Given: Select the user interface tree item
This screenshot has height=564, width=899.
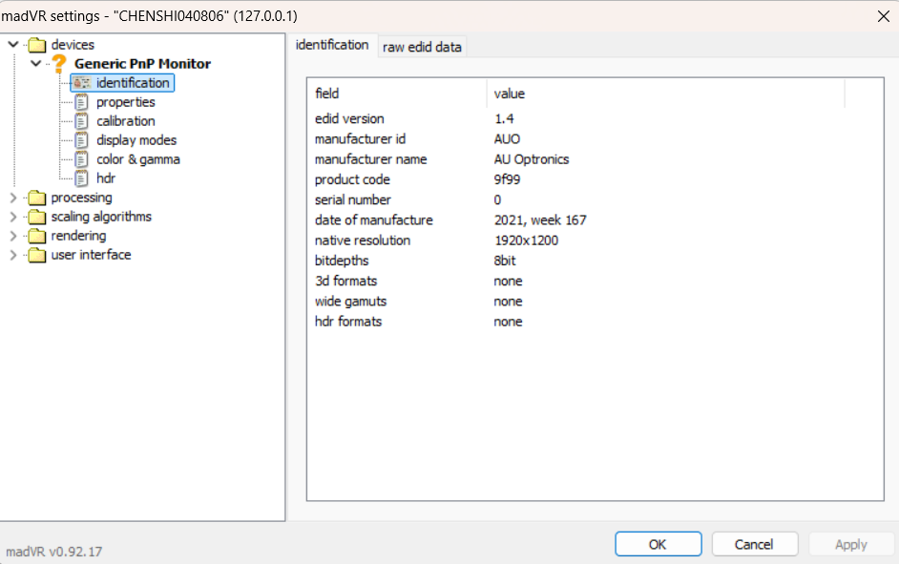Looking at the screenshot, I should point(92,255).
